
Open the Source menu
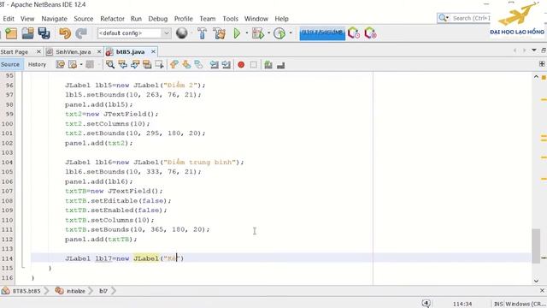click(x=84, y=19)
